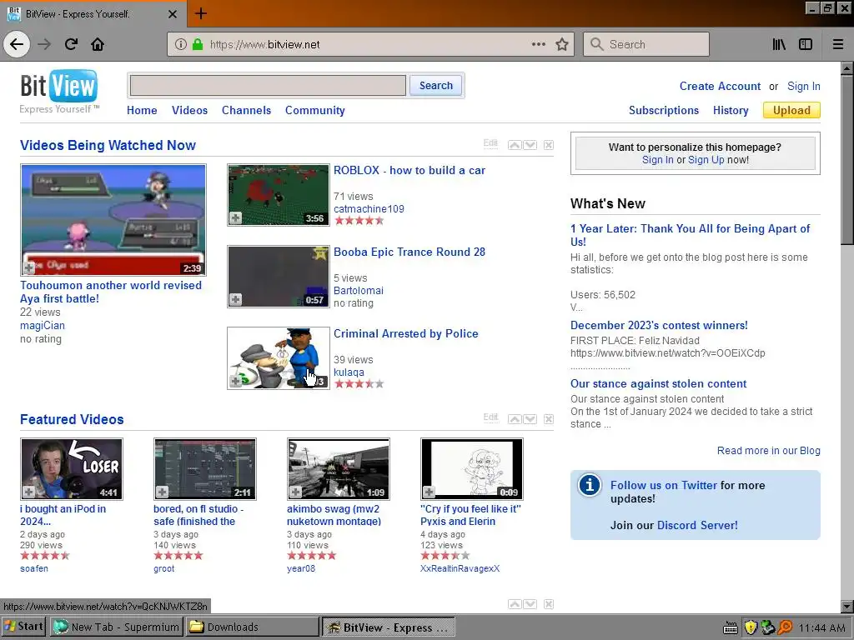Open XxRealtinRavagexX channel link
This screenshot has height=640, width=854.
[460, 568]
